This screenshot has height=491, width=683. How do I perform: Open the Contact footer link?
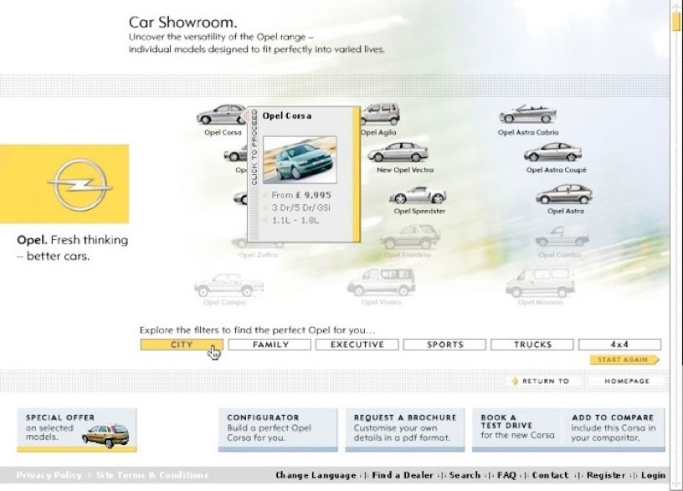pyautogui.click(x=550, y=475)
